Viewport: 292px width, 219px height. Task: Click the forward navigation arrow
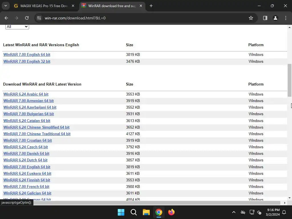(x=17, y=18)
